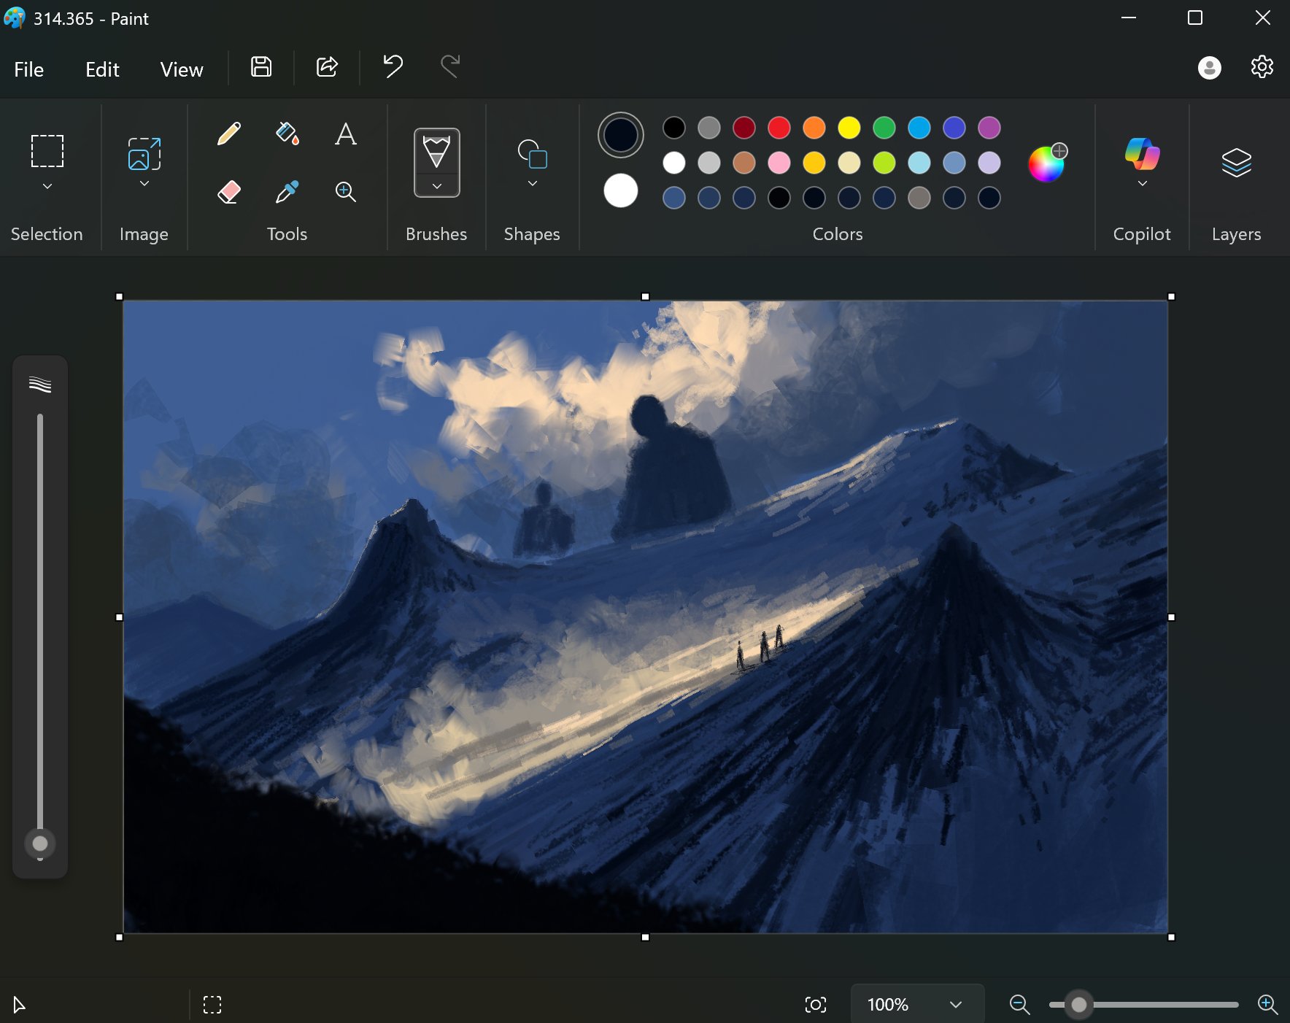Screen dimensions: 1290x1023
Task: Open Paint settings gear
Action: pyautogui.click(x=1262, y=67)
